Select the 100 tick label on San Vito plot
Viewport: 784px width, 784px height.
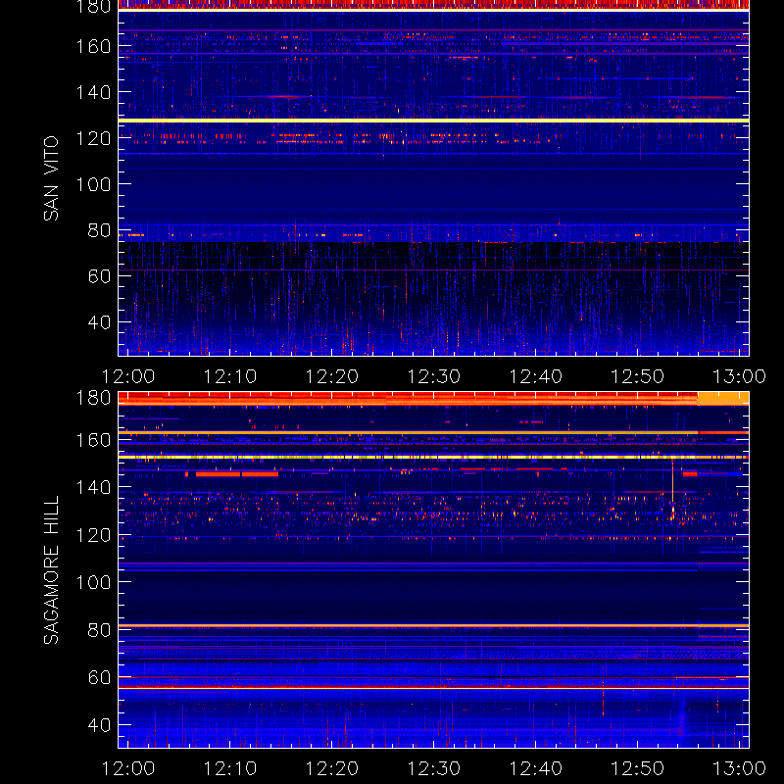[93, 184]
